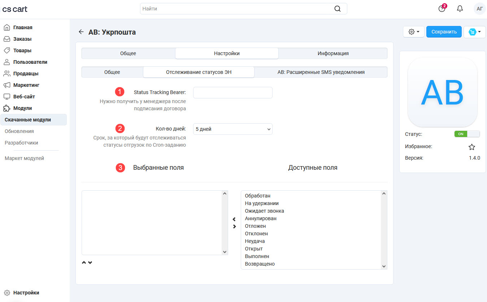This screenshot has height=302, width=487.
Task: Open the help icon with badge 2
Action: [442, 9]
